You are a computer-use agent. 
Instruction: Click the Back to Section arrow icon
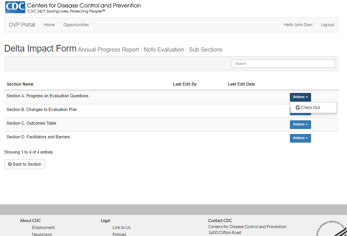pos(10,164)
